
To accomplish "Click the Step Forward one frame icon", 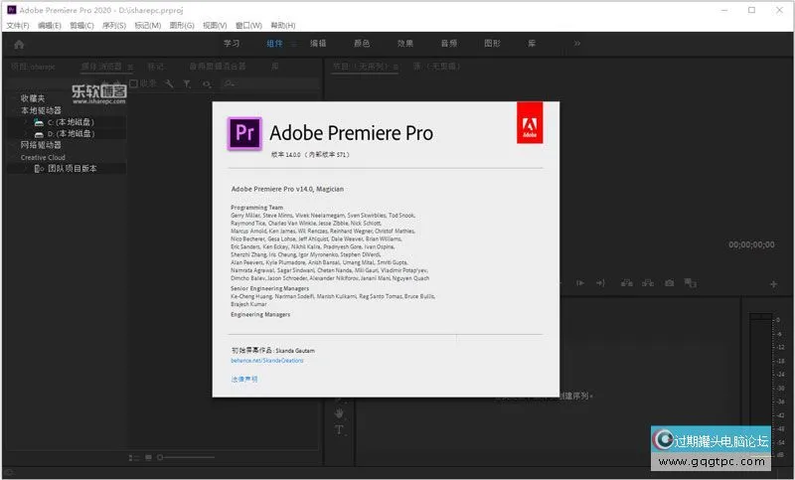I will tap(580, 283).
